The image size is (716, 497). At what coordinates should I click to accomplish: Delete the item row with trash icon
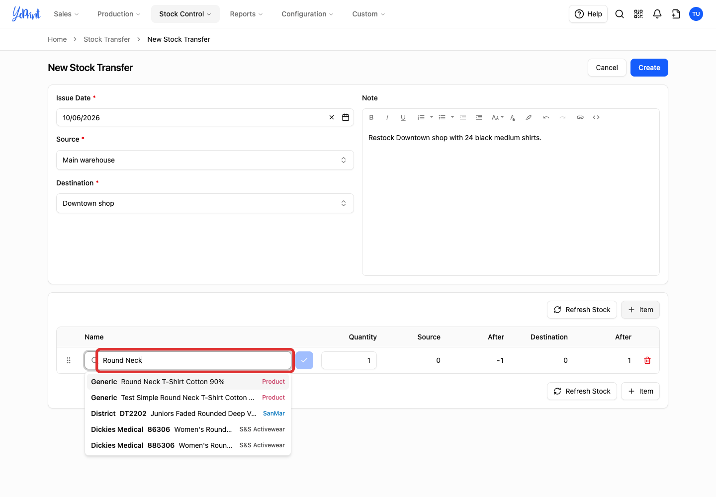pos(647,360)
